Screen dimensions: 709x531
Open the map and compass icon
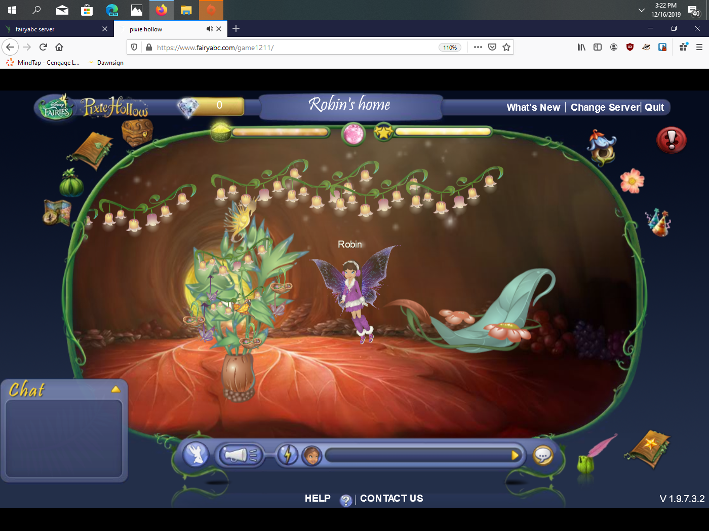coord(57,212)
